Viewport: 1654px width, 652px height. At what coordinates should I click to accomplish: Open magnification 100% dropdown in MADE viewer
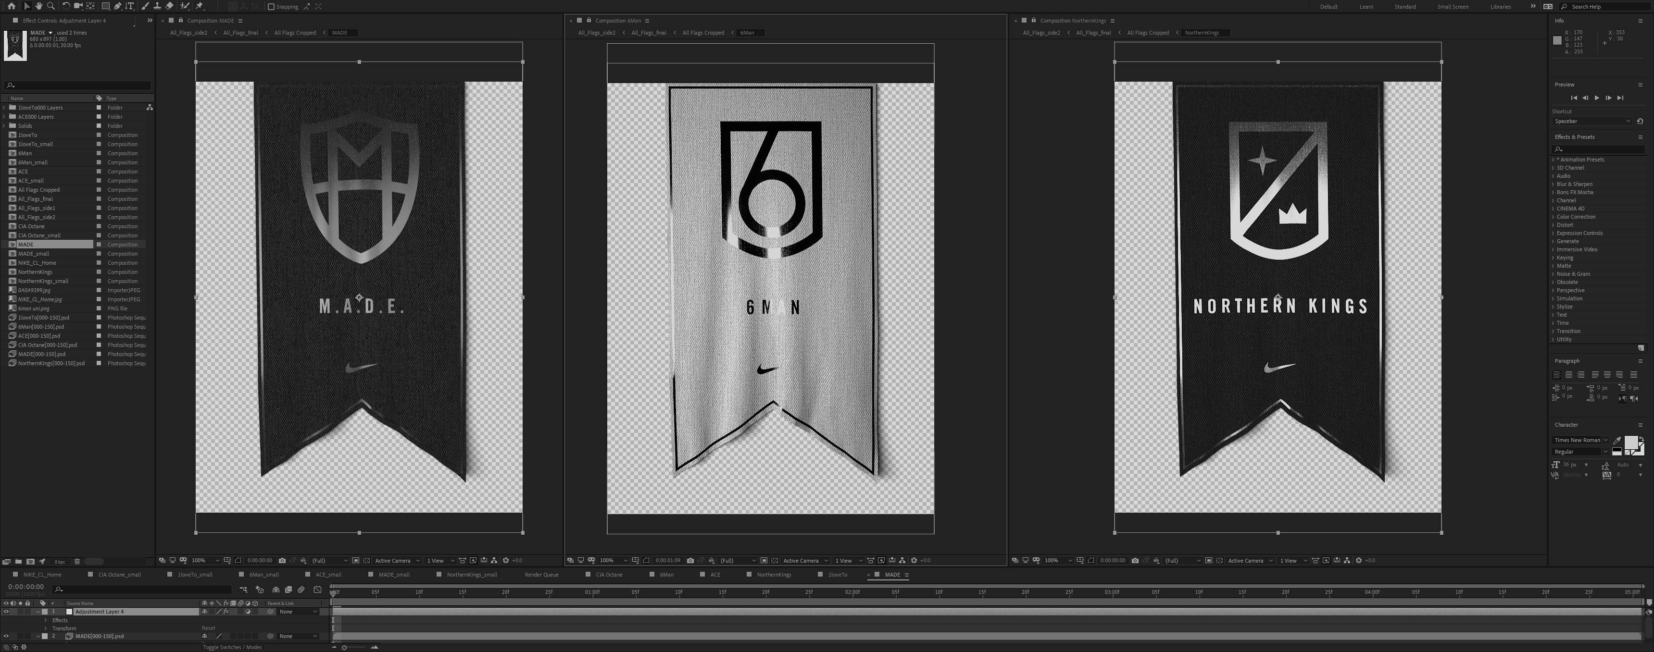pyautogui.click(x=205, y=560)
